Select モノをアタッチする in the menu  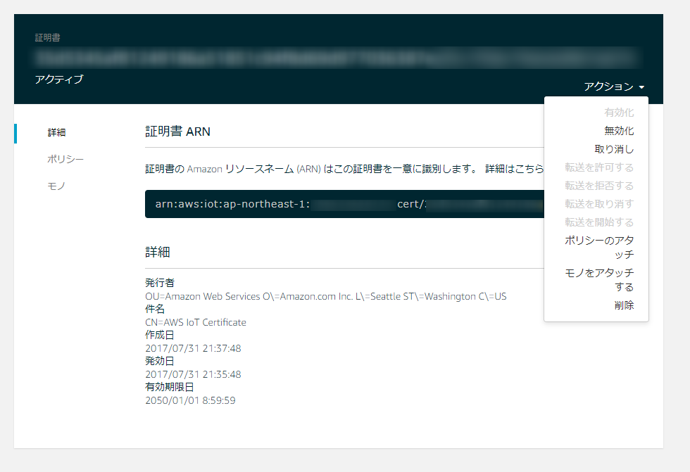pos(599,279)
